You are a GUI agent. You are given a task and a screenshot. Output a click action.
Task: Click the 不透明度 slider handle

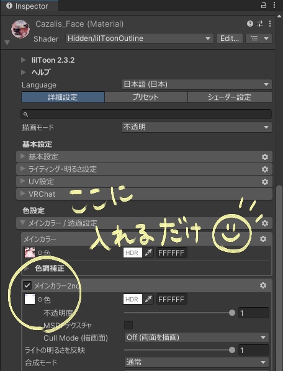click(232, 313)
